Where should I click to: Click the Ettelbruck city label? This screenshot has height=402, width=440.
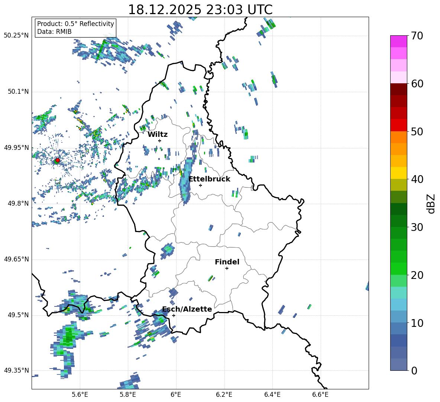tap(209, 179)
